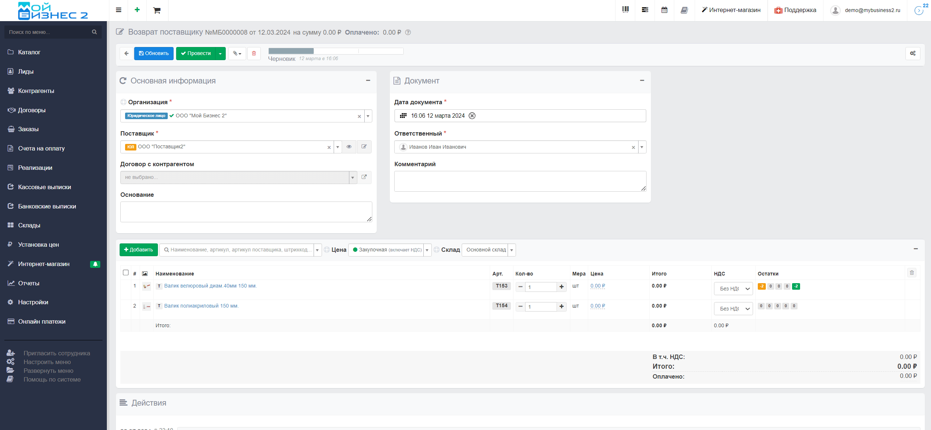View supplier details with eye icon
The height and width of the screenshot is (430, 931).
349,146
